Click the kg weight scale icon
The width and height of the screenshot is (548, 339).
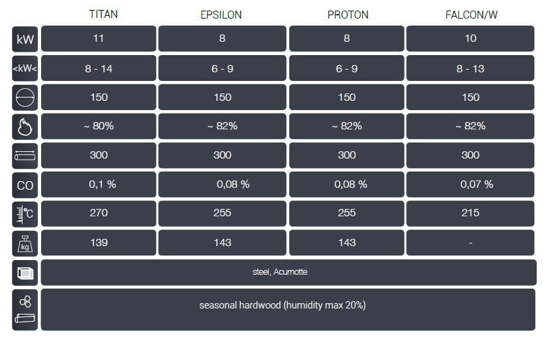point(25,243)
